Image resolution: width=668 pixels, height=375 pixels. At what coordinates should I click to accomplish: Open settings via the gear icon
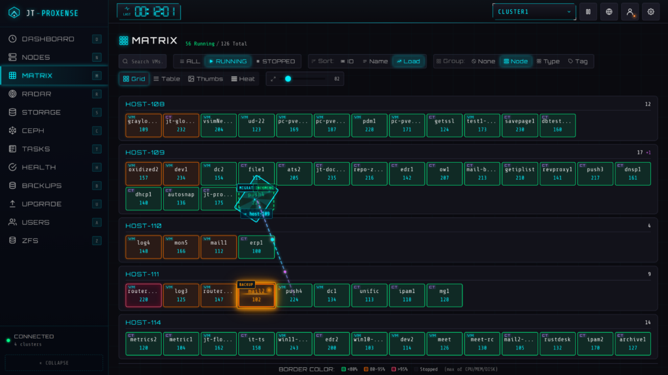[650, 12]
